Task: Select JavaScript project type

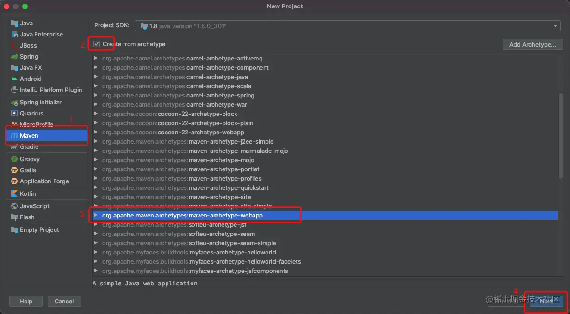Action: pyautogui.click(x=47, y=206)
